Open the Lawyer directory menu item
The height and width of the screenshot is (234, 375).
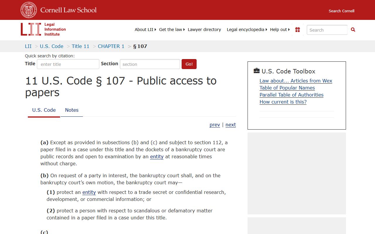(x=204, y=30)
